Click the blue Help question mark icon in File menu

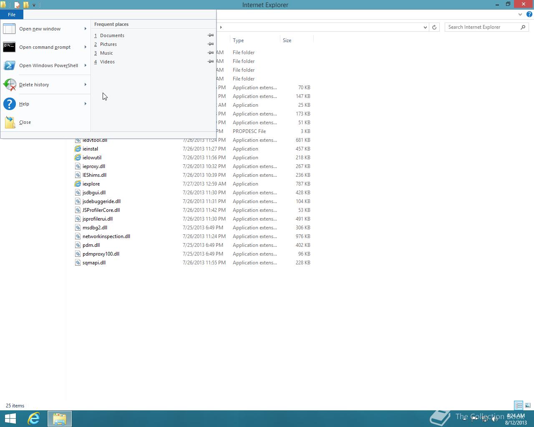tap(9, 104)
